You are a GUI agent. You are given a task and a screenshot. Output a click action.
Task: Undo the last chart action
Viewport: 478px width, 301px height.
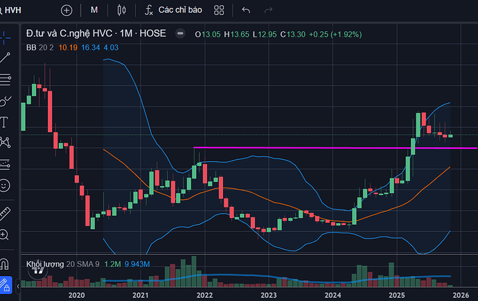pos(246,10)
